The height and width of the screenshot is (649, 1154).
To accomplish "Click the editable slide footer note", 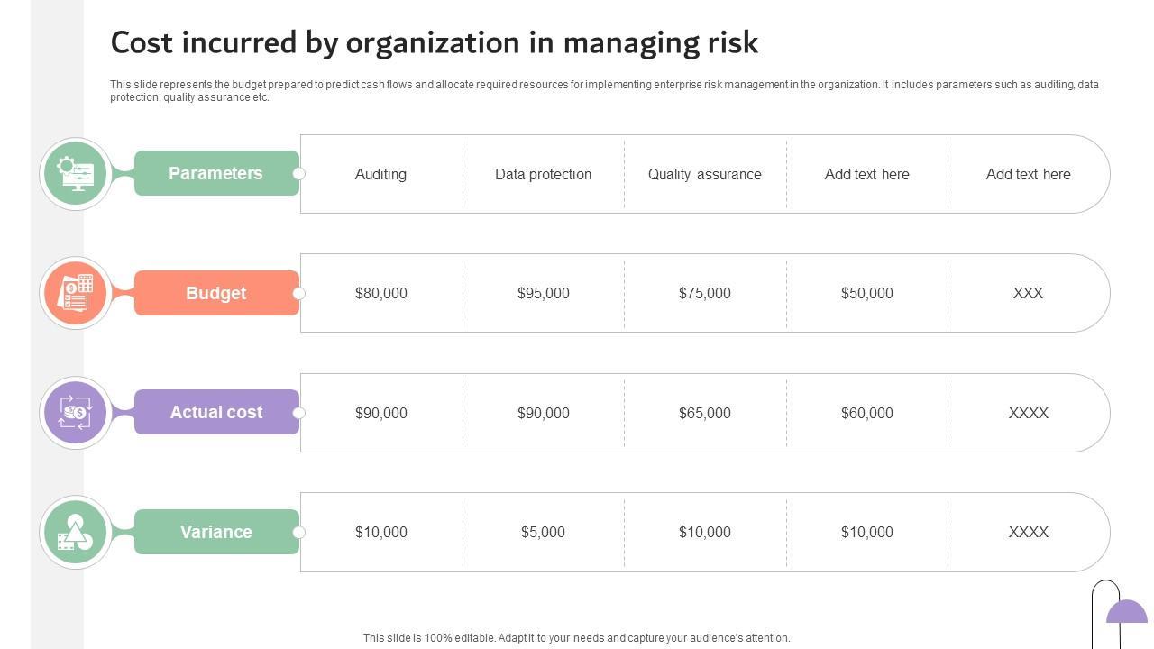I will tap(576, 637).
